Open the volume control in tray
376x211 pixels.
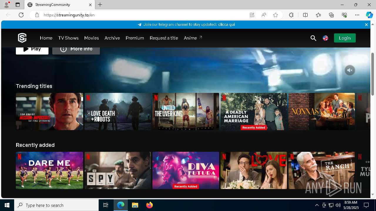tap(338, 205)
